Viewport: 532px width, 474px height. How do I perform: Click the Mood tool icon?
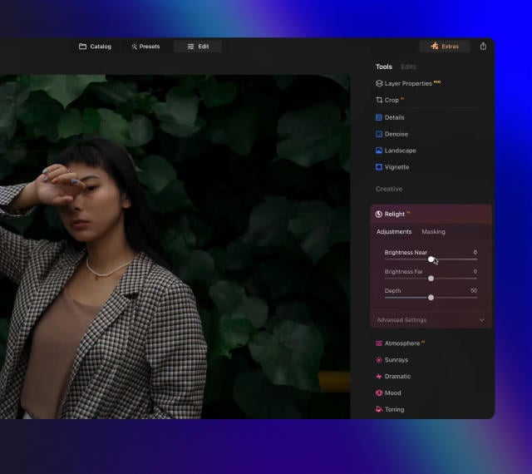click(x=379, y=393)
